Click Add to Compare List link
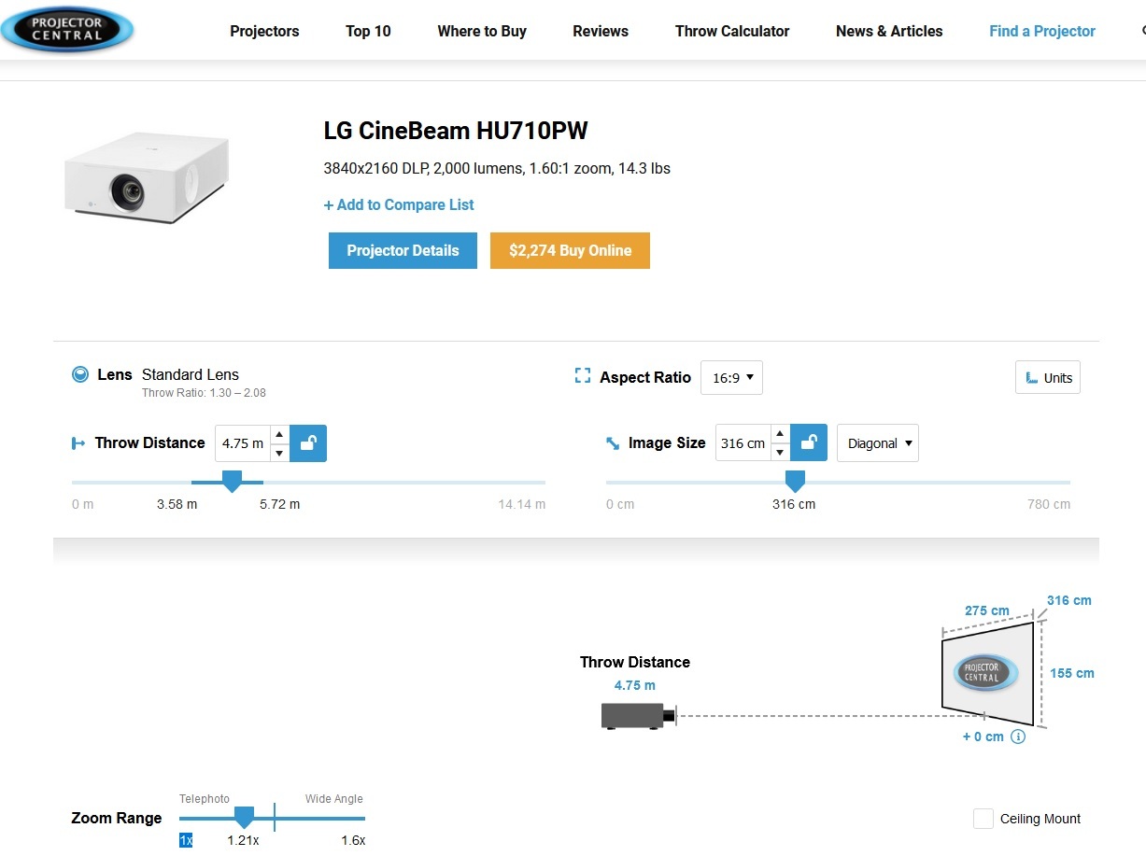1146x856 pixels. (x=399, y=204)
